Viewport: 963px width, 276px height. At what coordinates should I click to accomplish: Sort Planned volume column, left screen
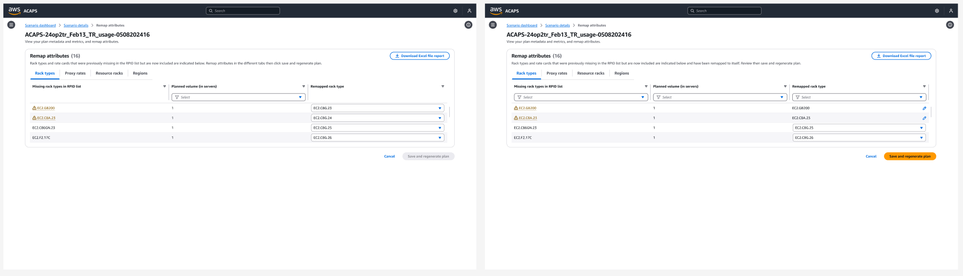tap(303, 86)
